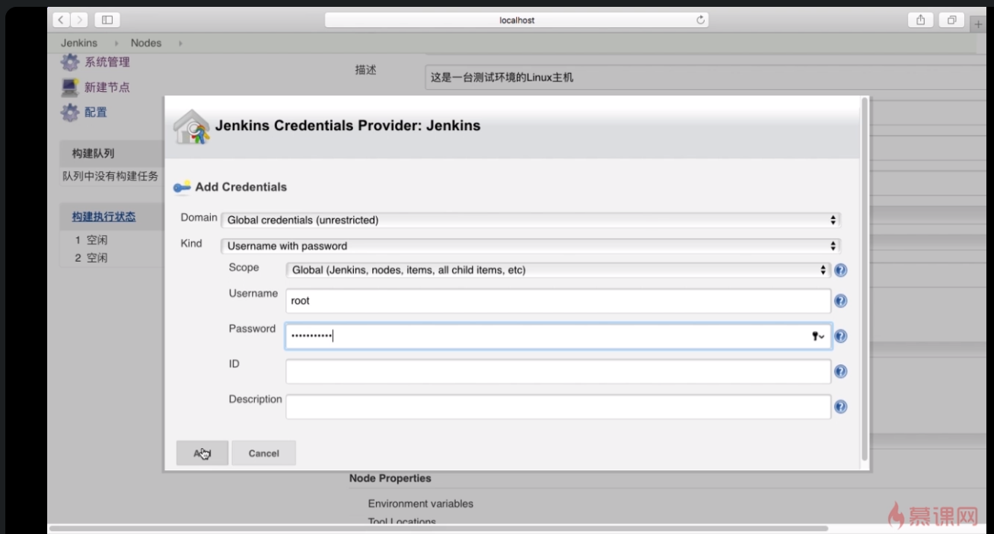994x534 pixels.
Task: Expand the Jenkins breadcrumb arrow
Action: coord(116,43)
